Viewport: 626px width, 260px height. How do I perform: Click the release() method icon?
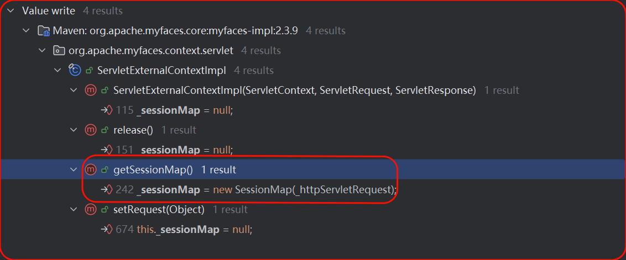90,130
